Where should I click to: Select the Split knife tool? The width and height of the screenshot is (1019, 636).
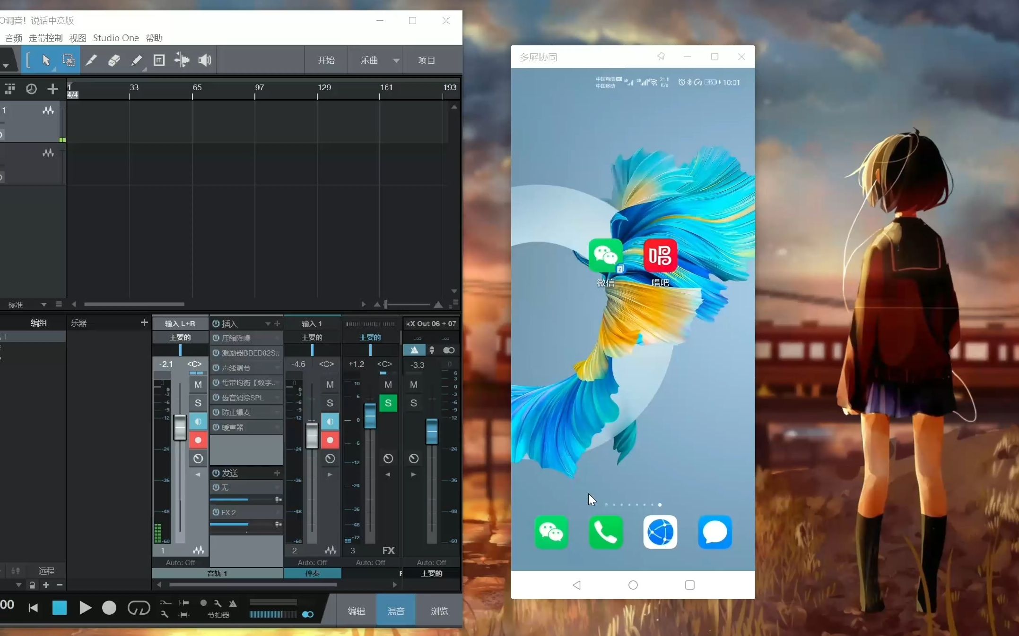pyautogui.click(x=91, y=60)
